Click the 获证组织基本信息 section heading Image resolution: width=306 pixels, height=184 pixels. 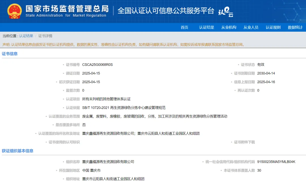click(x=18, y=151)
